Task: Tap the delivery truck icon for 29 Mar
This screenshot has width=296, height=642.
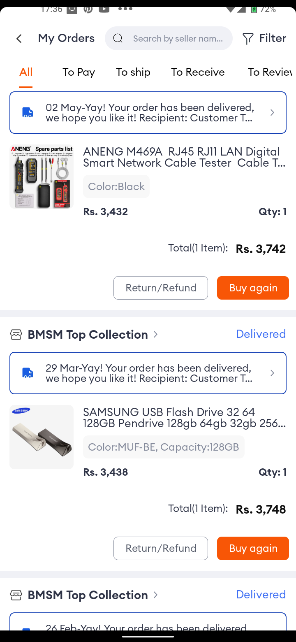Action: pos(28,373)
